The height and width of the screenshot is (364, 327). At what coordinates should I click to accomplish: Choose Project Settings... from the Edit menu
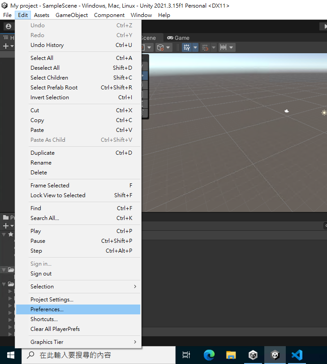[x=78, y=300]
